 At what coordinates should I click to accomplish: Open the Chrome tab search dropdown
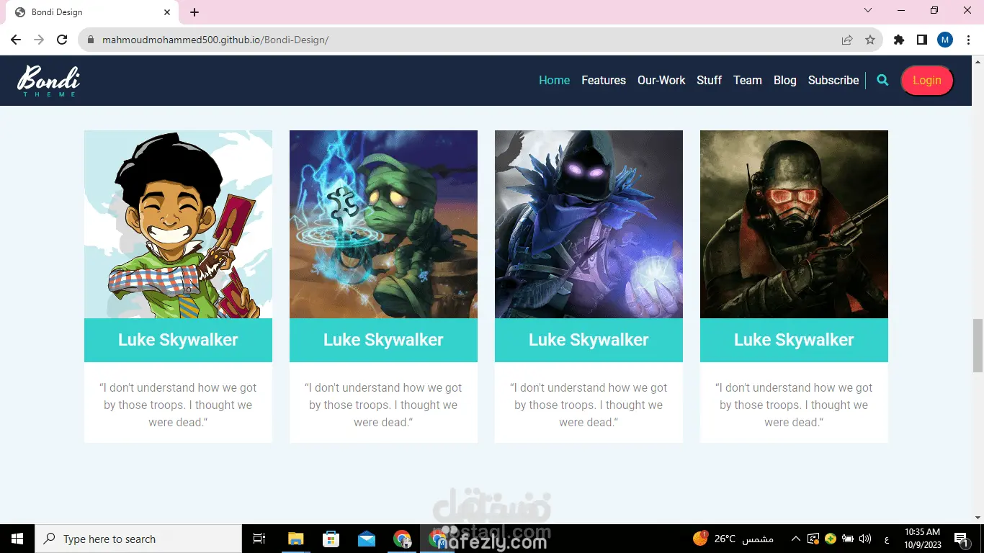point(868,11)
